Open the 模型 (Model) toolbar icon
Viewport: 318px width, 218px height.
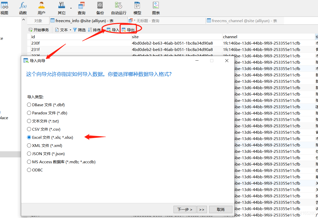[x=137, y=8]
